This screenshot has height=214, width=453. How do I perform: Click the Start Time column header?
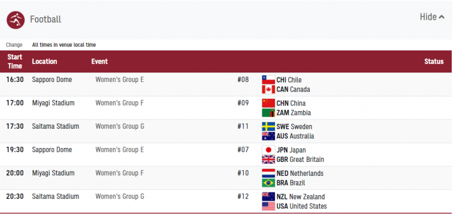click(15, 61)
